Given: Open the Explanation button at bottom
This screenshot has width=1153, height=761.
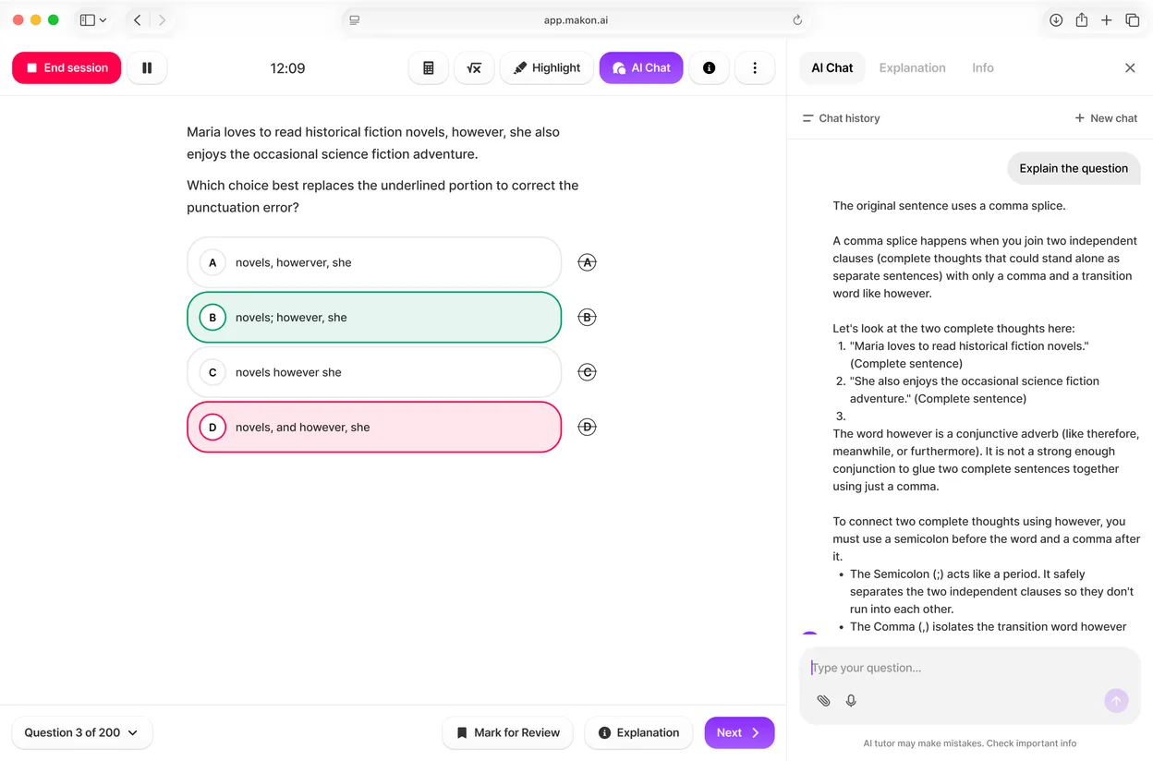Looking at the screenshot, I should (x=638, y=732).
